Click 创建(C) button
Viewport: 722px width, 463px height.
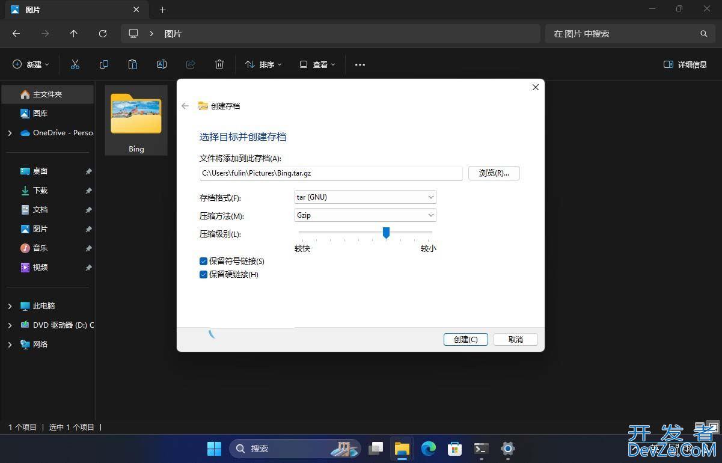465,339
